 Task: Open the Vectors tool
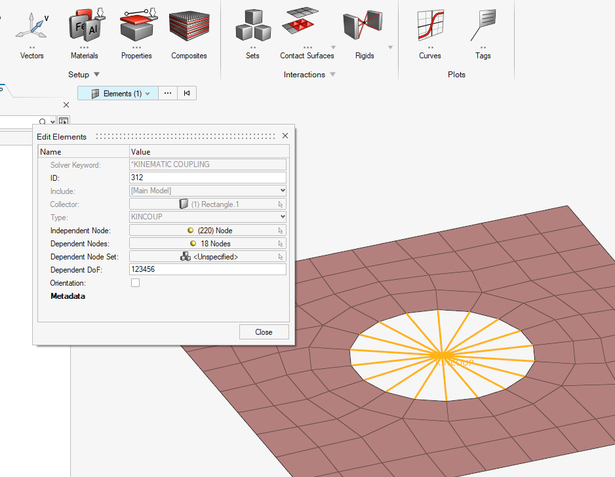(31, 35)
